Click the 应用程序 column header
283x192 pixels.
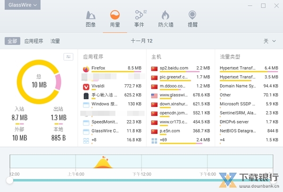point(93,57)
